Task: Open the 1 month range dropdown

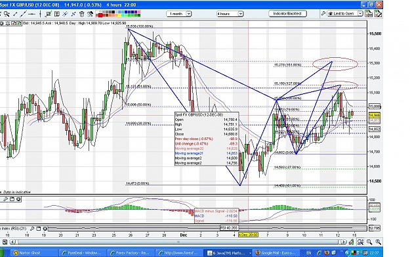Action: [x=179, y=14]
